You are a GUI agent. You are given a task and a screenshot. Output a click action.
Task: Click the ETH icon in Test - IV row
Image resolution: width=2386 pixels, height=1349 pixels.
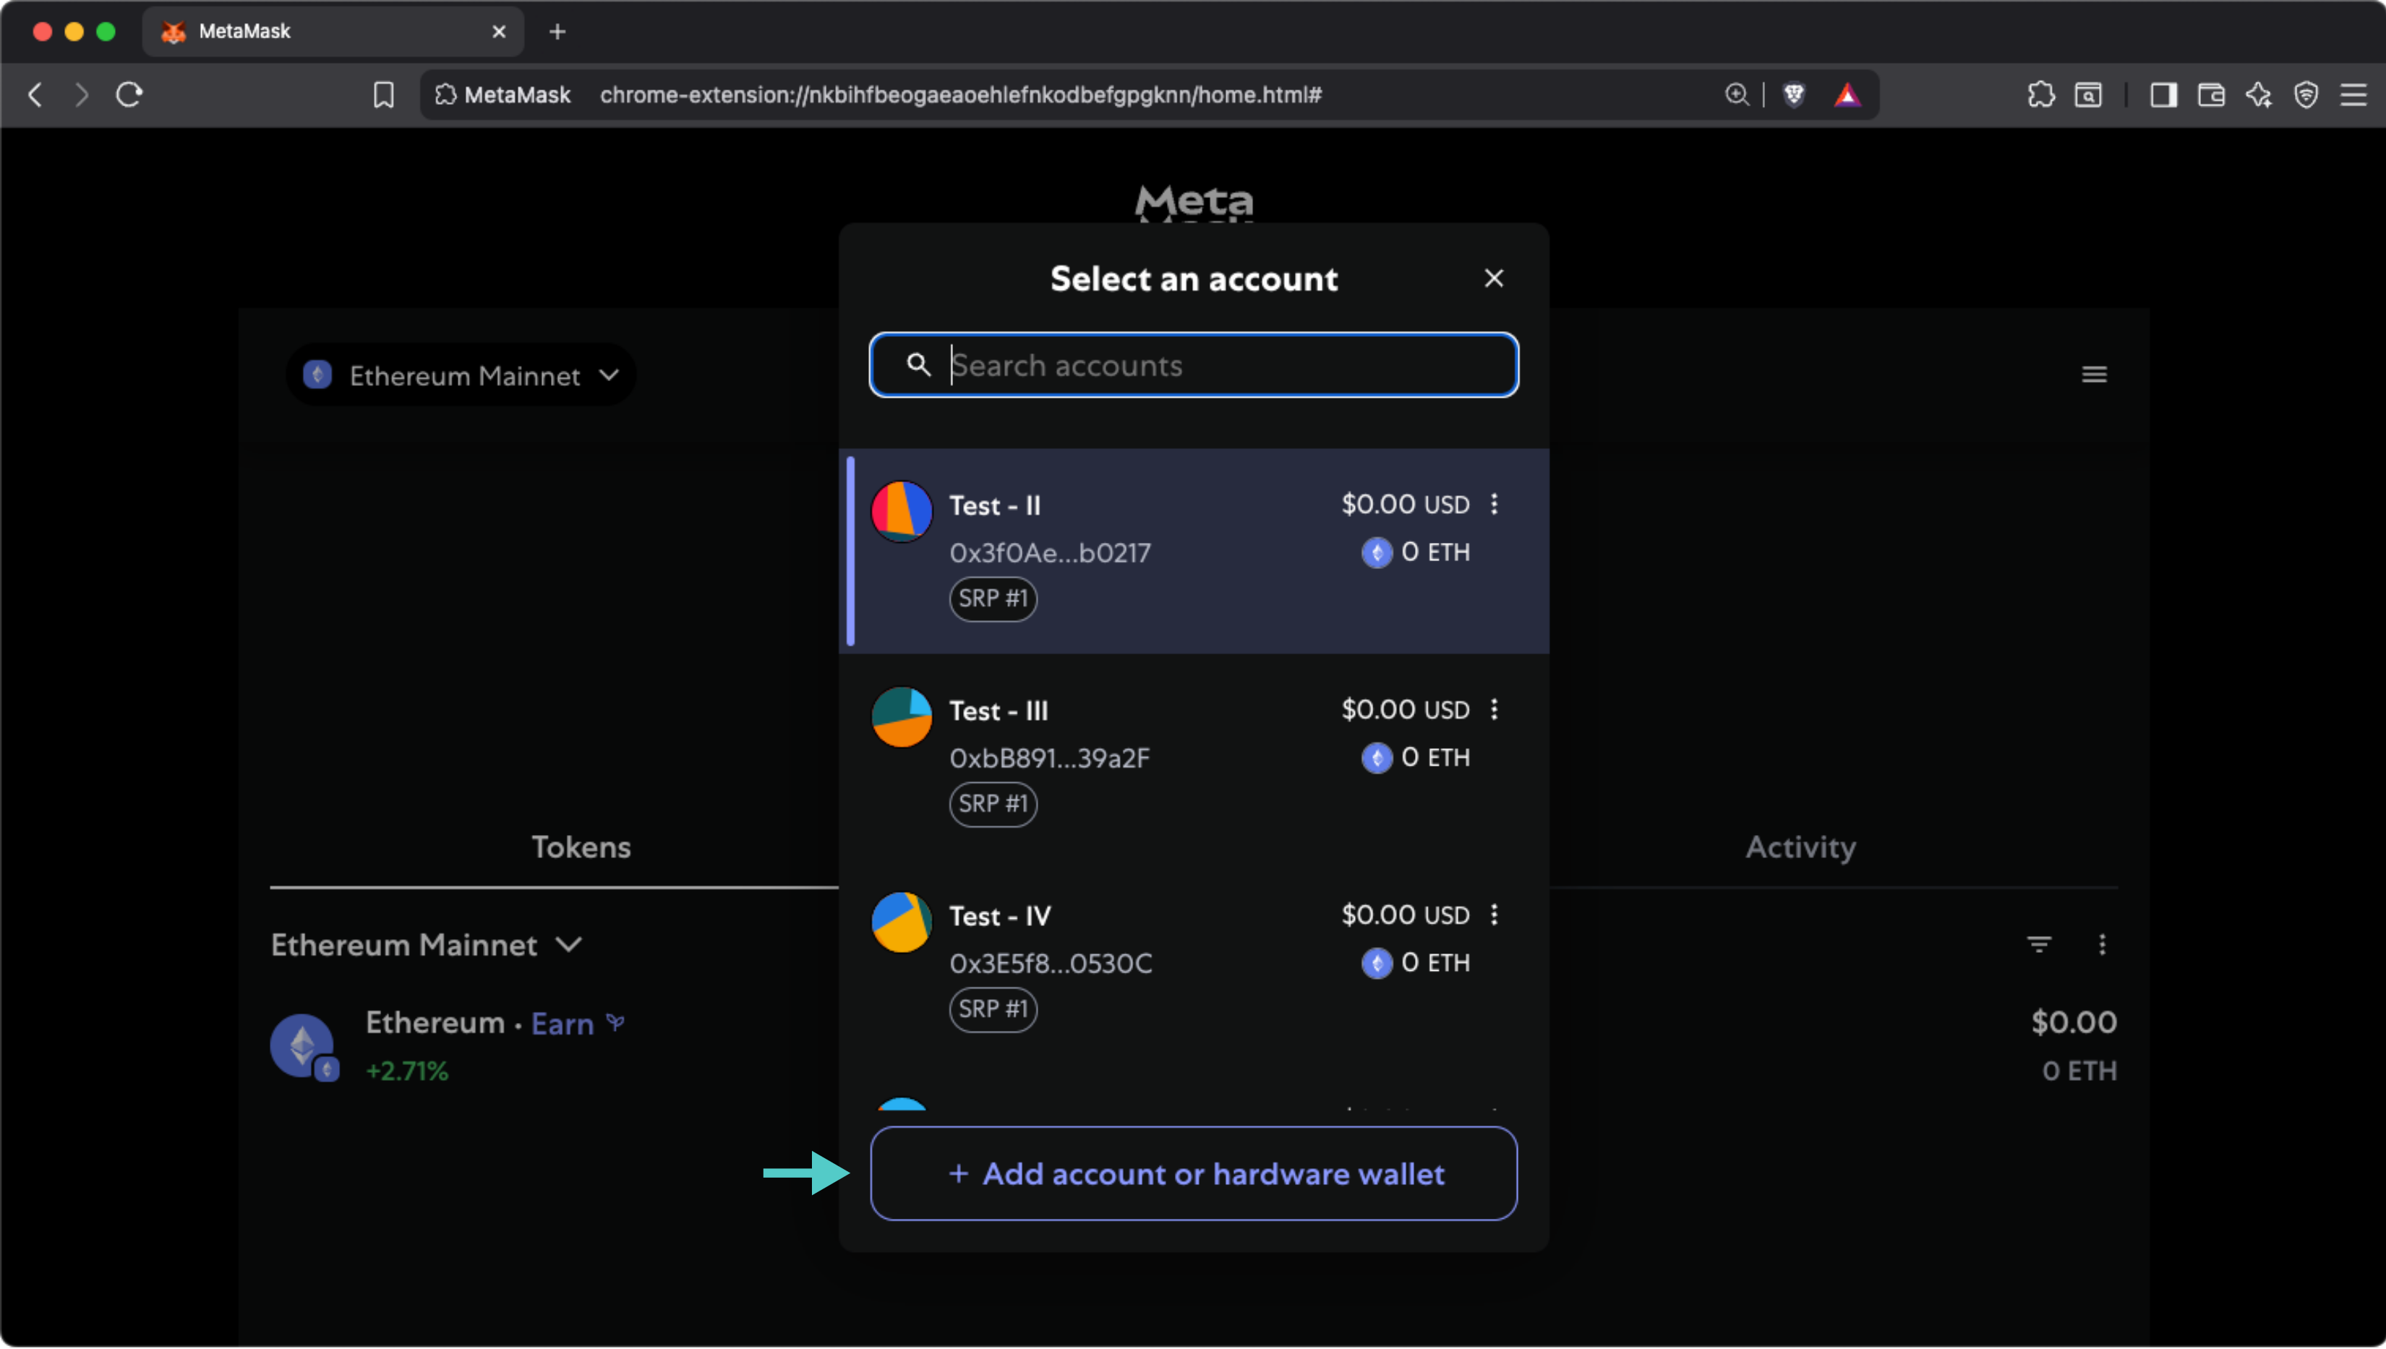(1376, 964)
